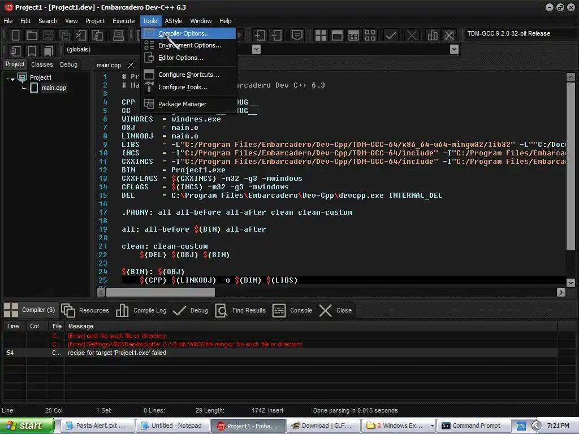Click the Rebuild All (four outlined squares) icon

pyautogui.click(x=370, y=36)
